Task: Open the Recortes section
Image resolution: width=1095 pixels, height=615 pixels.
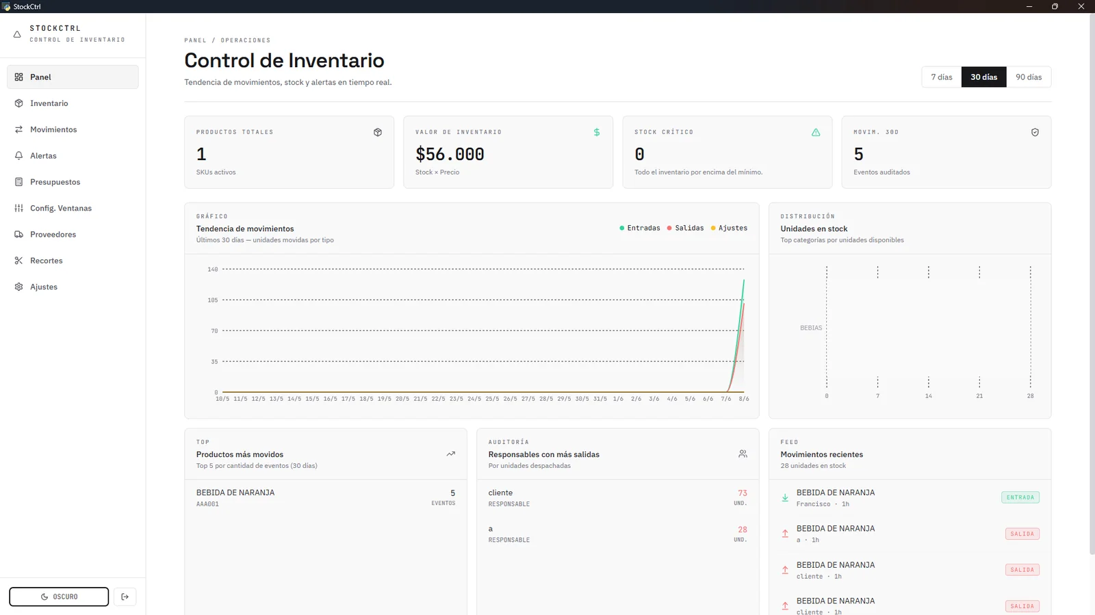Action: pyautogui.click(x=73, y=261)
